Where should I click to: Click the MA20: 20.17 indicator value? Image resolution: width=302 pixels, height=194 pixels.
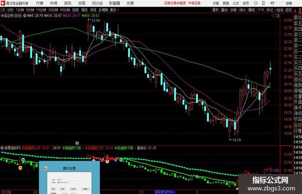tap(72, 16)
